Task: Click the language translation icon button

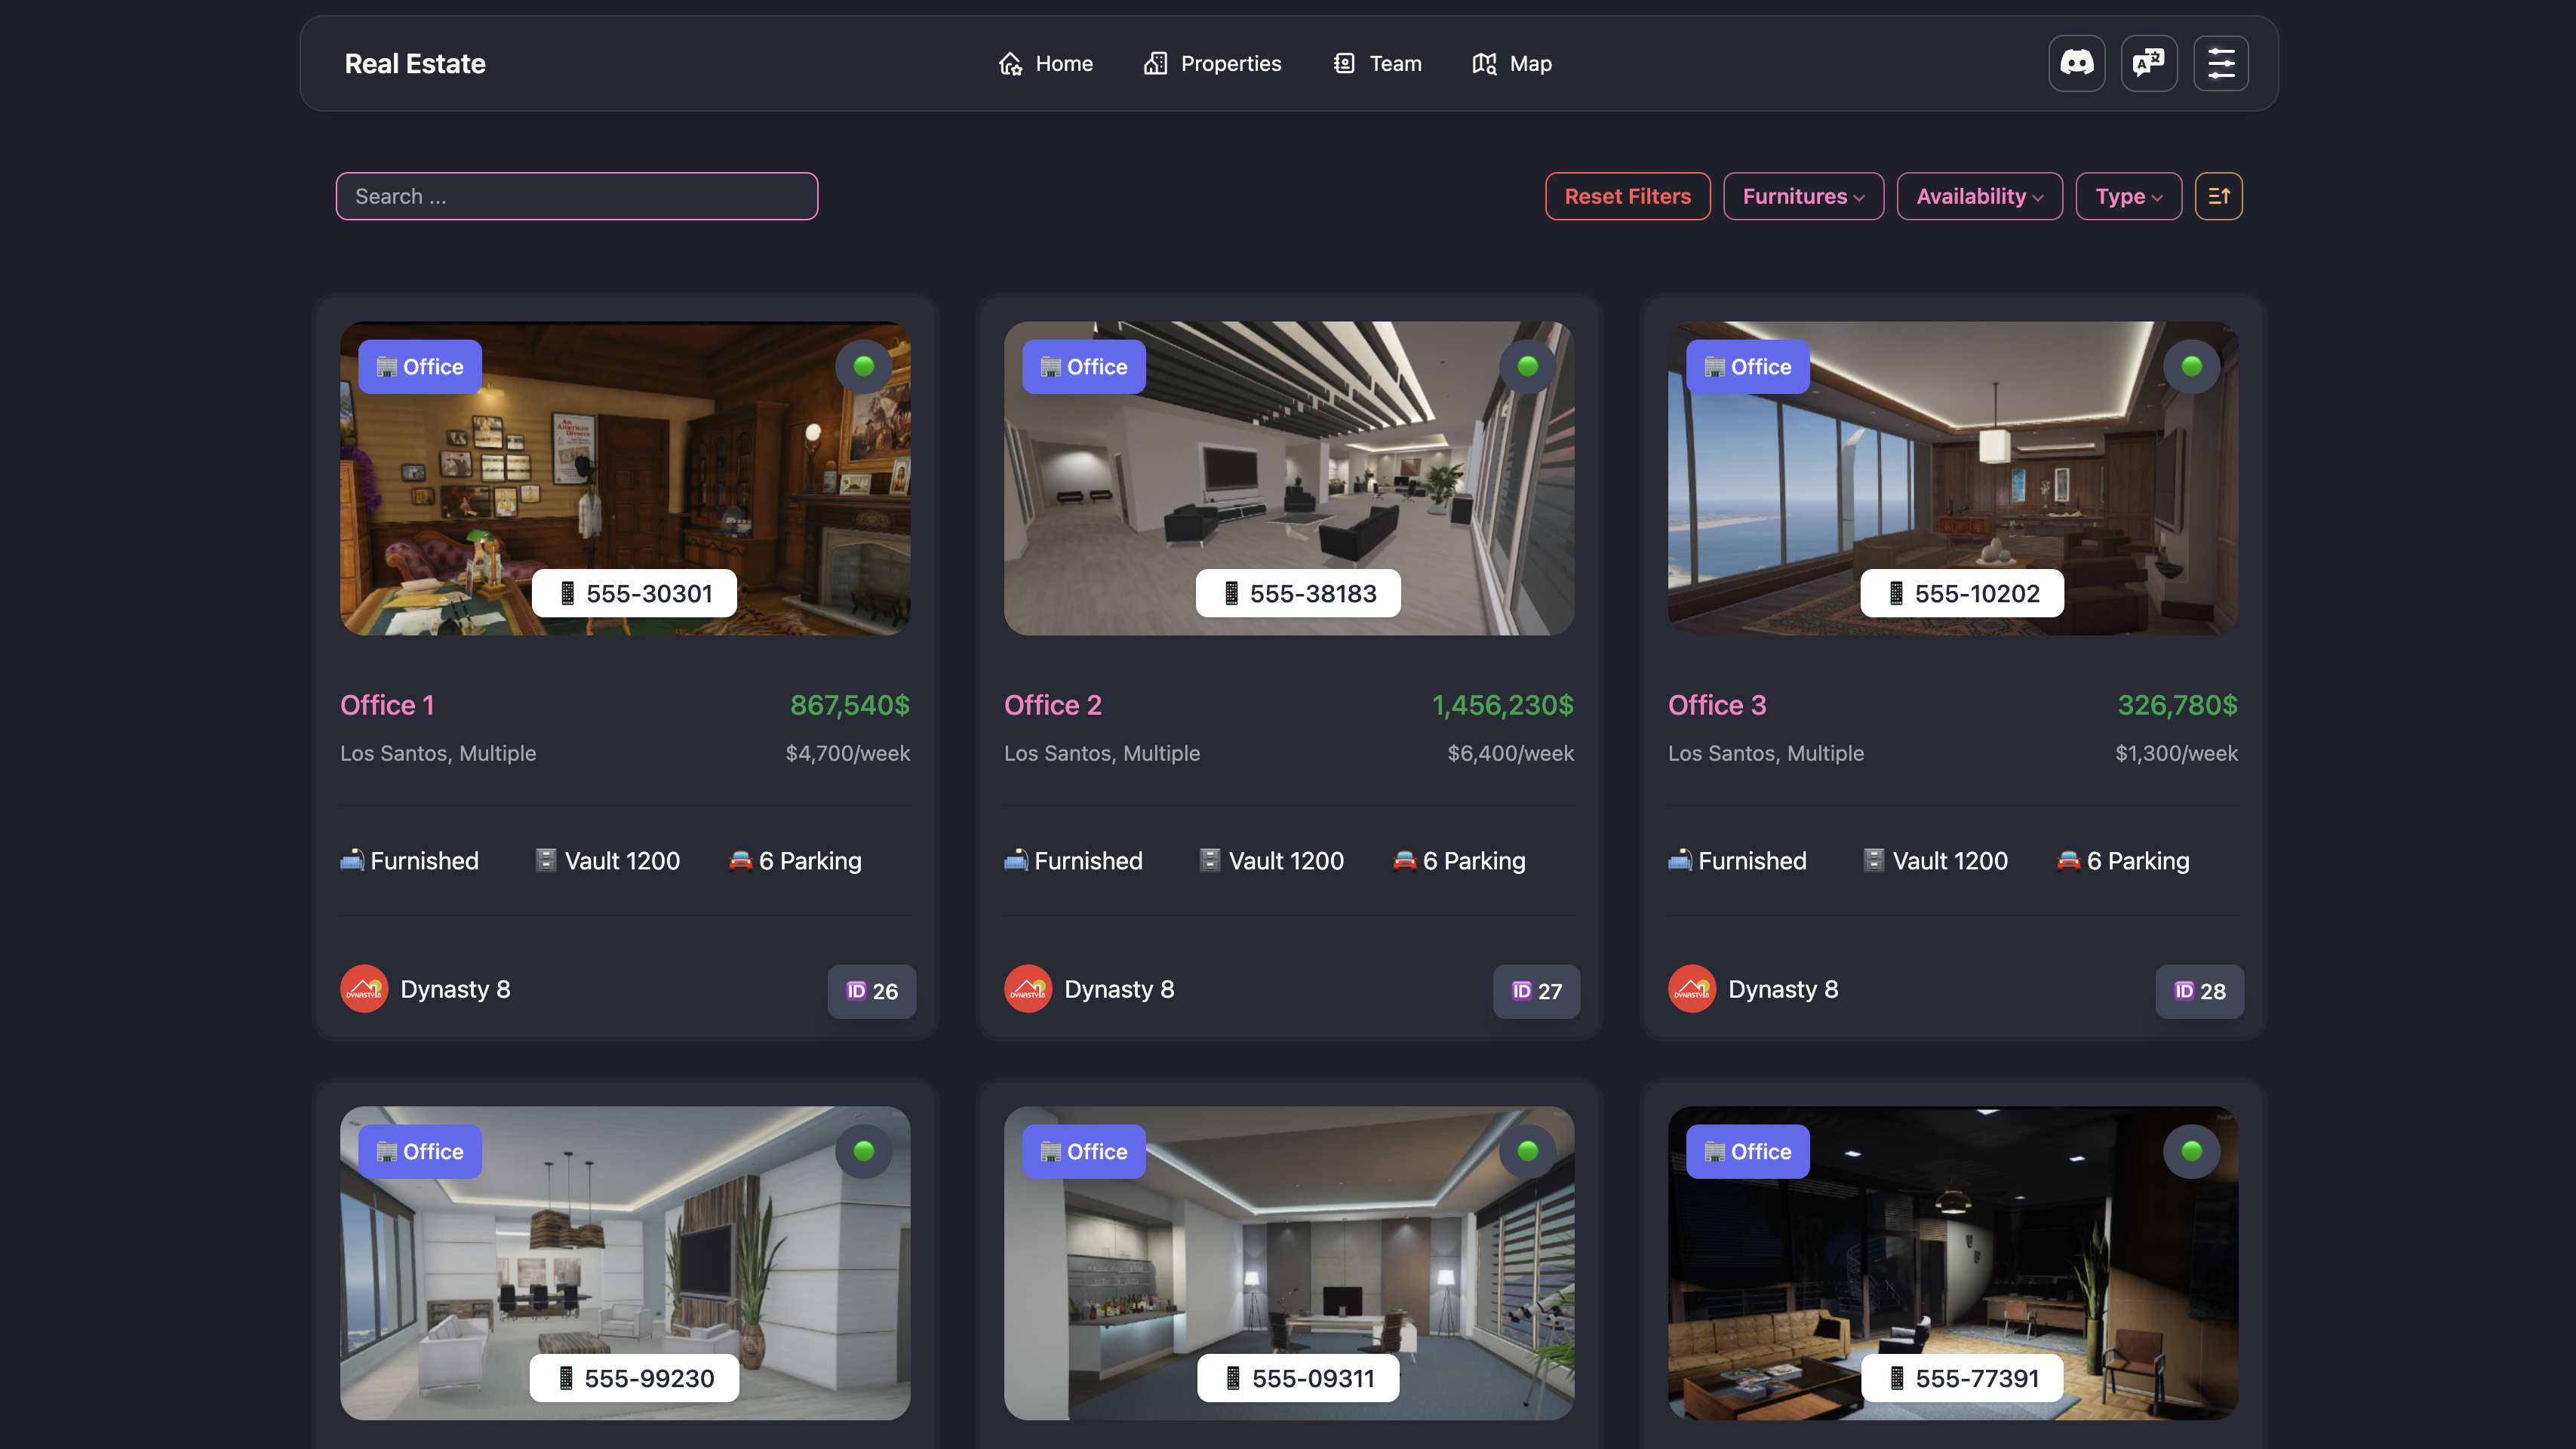Action: click(x=2148, y=63)
